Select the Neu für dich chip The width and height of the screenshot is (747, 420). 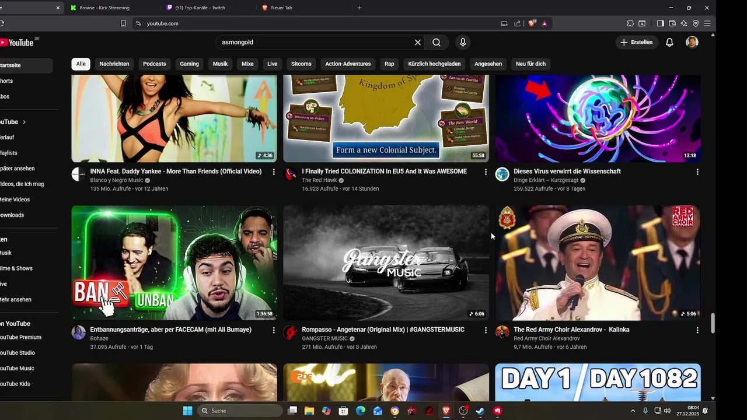point(530,64)
